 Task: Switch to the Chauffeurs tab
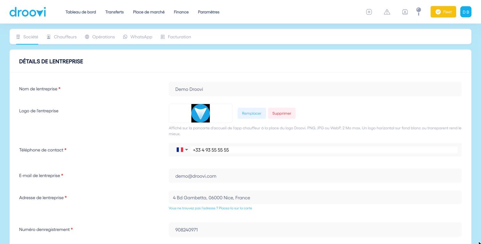[62, 37]
